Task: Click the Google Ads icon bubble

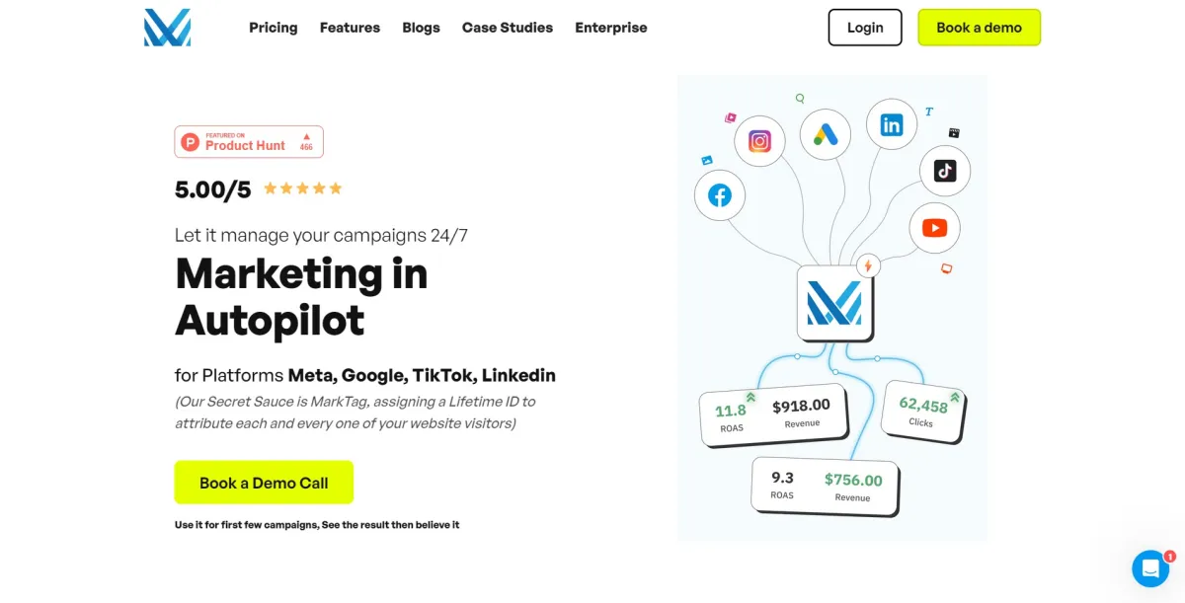Action: 826,134
